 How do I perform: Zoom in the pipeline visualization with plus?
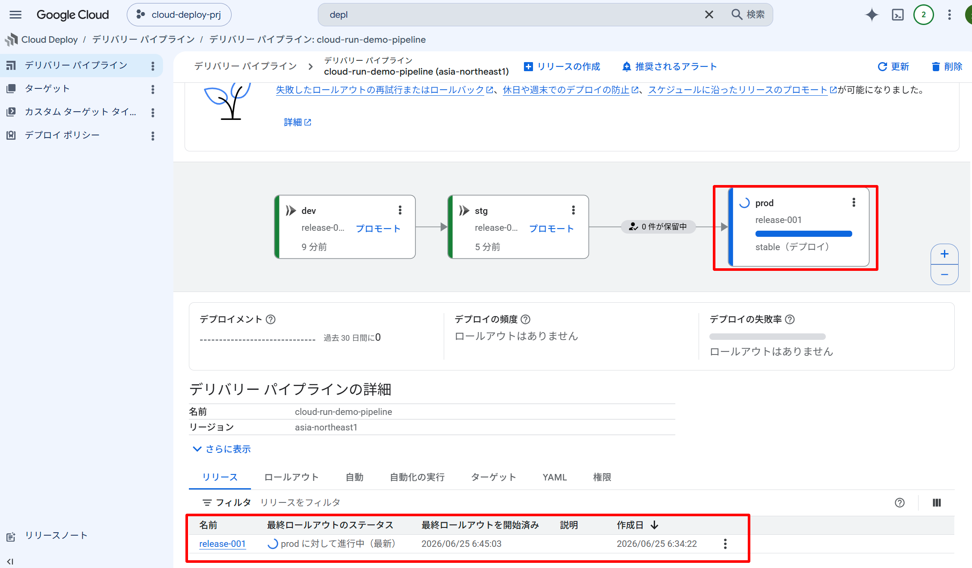click(x=944, y=254)
